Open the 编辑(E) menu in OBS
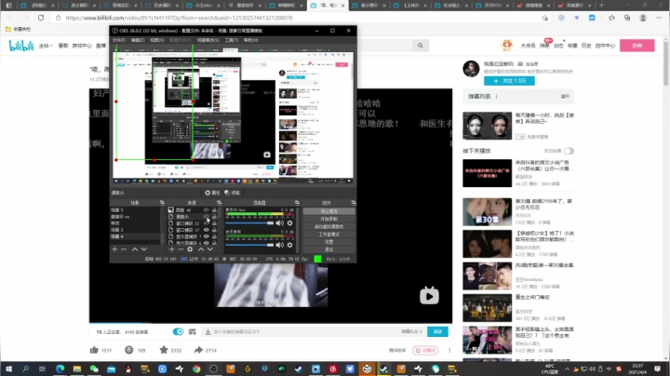The height and width of the screenshot is (376, 670). [x=138, y=40]
